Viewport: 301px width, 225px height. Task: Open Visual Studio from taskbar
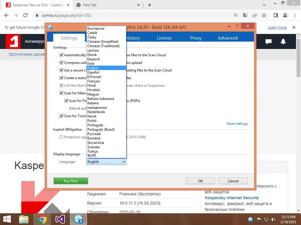click(60, 219)
